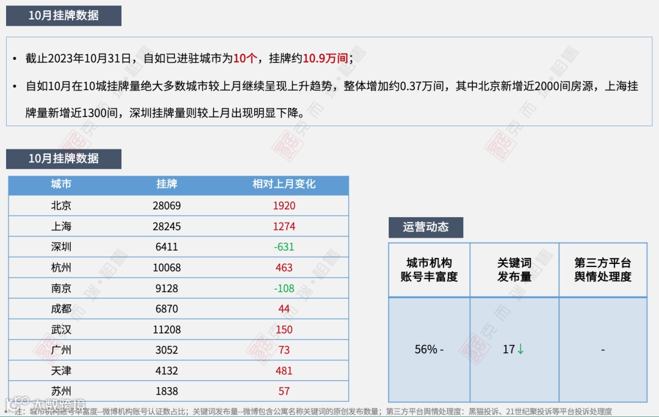This screenshot has height=417, width=659.
Task: Click the keyword count value 17
Action: (x=508, y=349)
